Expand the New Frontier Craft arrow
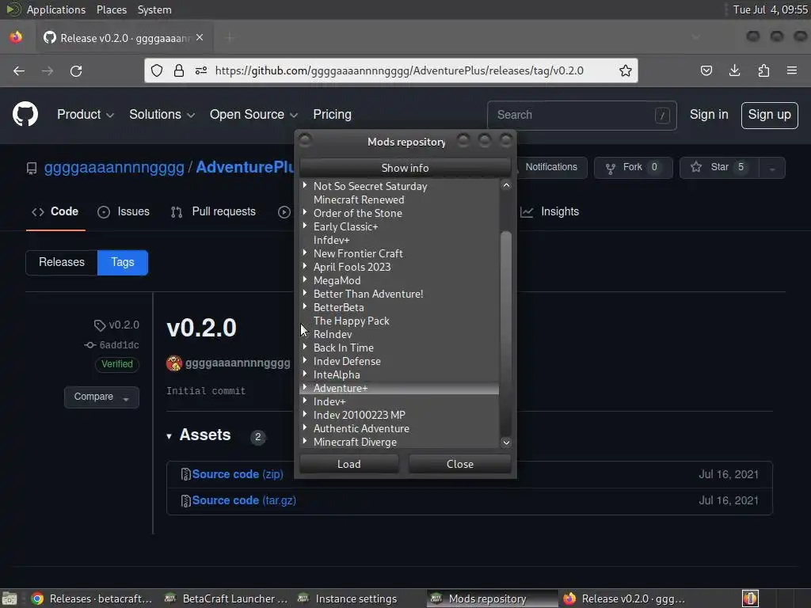Screen dimensions: 811x608 click(x=305, y=253)
